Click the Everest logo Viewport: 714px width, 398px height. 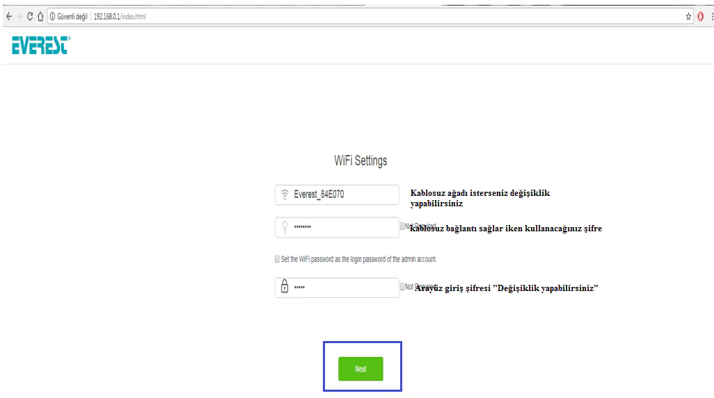tap(40, 47)
